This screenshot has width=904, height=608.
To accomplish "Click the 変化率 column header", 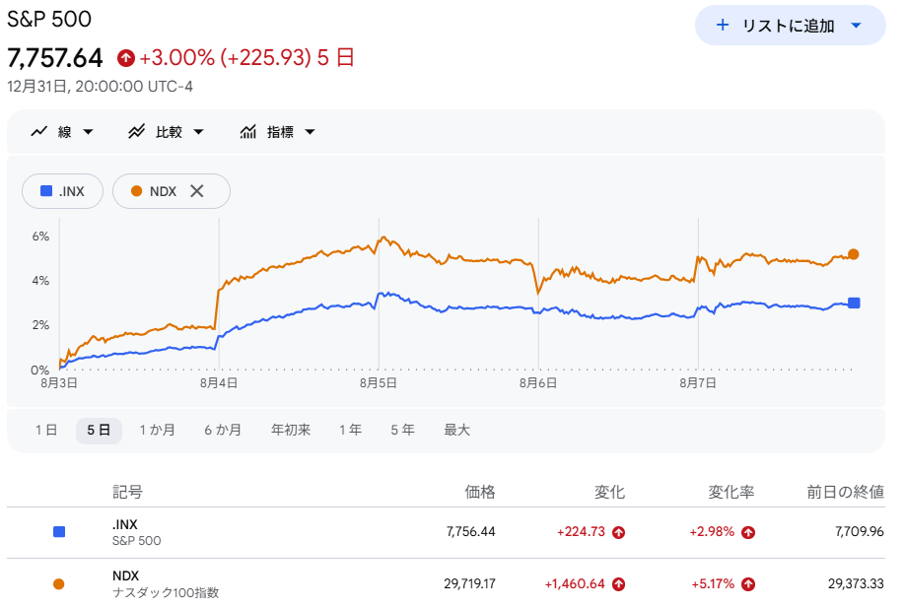I will point(731,492).
